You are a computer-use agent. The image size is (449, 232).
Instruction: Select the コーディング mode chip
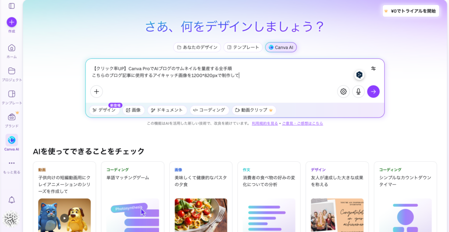click(x=209, y=110)
